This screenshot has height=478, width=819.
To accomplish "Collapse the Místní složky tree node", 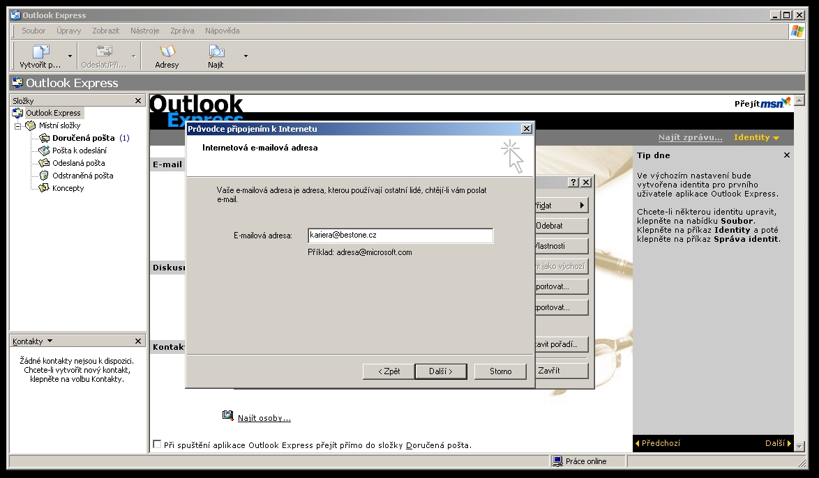I will pos(17,125).
